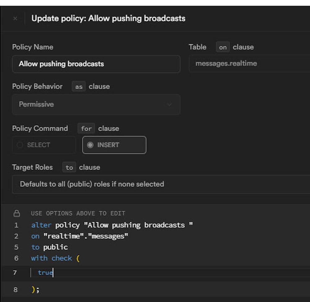Open the Policy Behavior Permissive dropdown
The image size is (310, 302).
[x=96, y=105]
